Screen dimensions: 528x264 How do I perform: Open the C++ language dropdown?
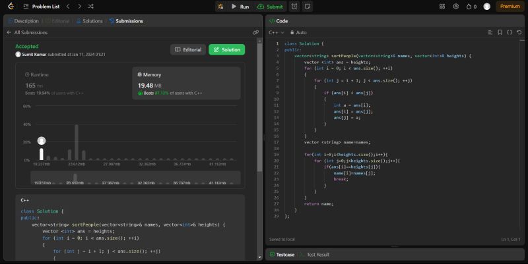click(277, 32)
